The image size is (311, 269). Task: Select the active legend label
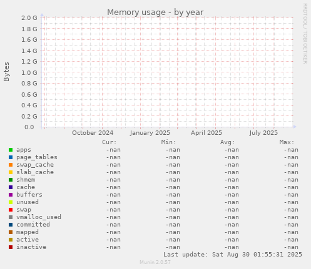click(x=28, y=240)
